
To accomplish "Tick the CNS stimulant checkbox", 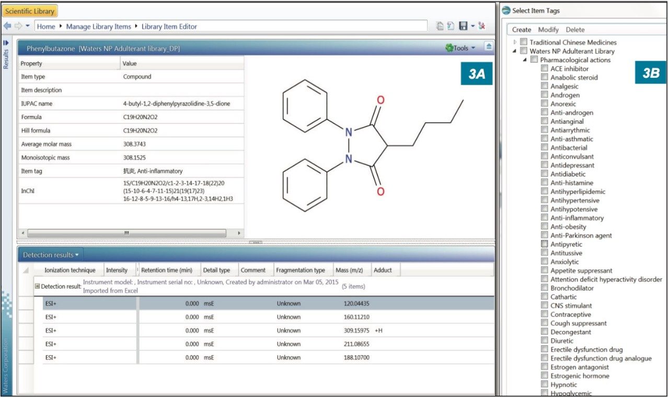I will [x=544, y=306].
